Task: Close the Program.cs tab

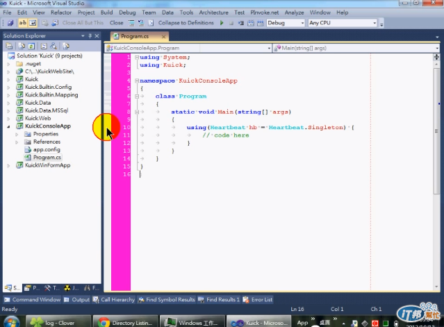Action: (x=163, y=37)
